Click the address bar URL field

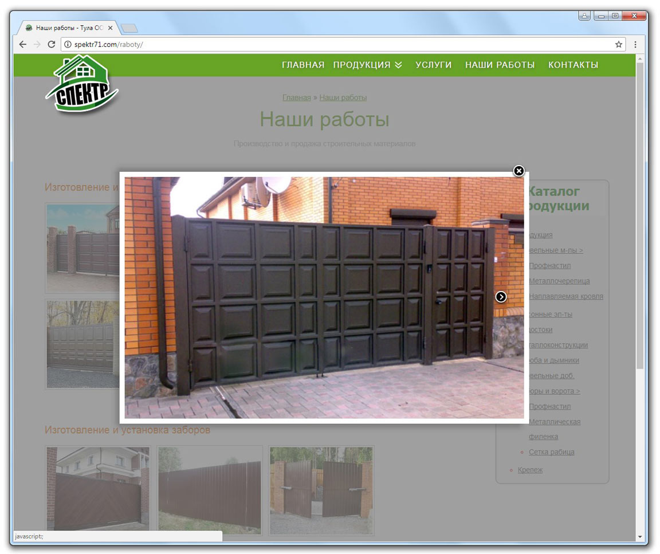tap(343, 44)
